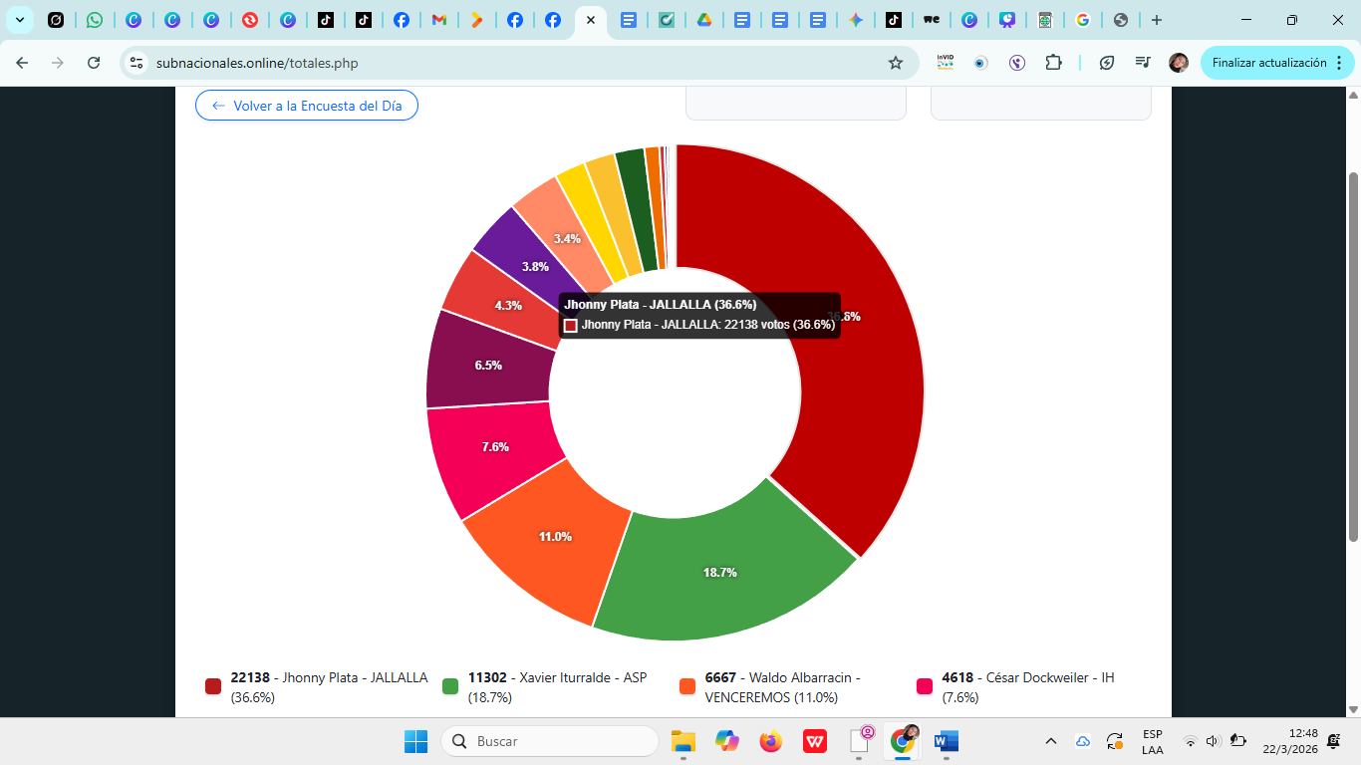
Task: Open the Chrome three-dot menu
Action: 1339,63
